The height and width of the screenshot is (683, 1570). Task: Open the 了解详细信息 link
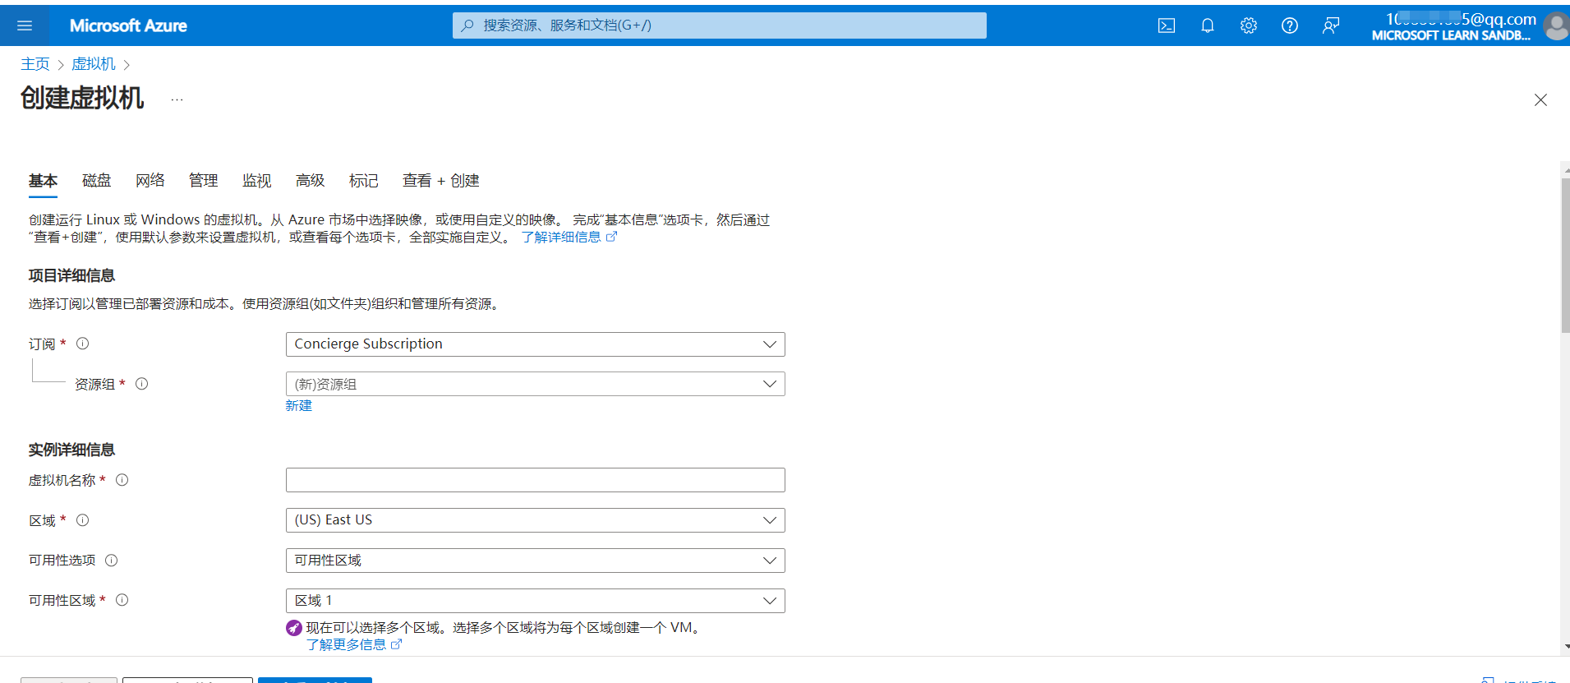(x=560, y=237)
